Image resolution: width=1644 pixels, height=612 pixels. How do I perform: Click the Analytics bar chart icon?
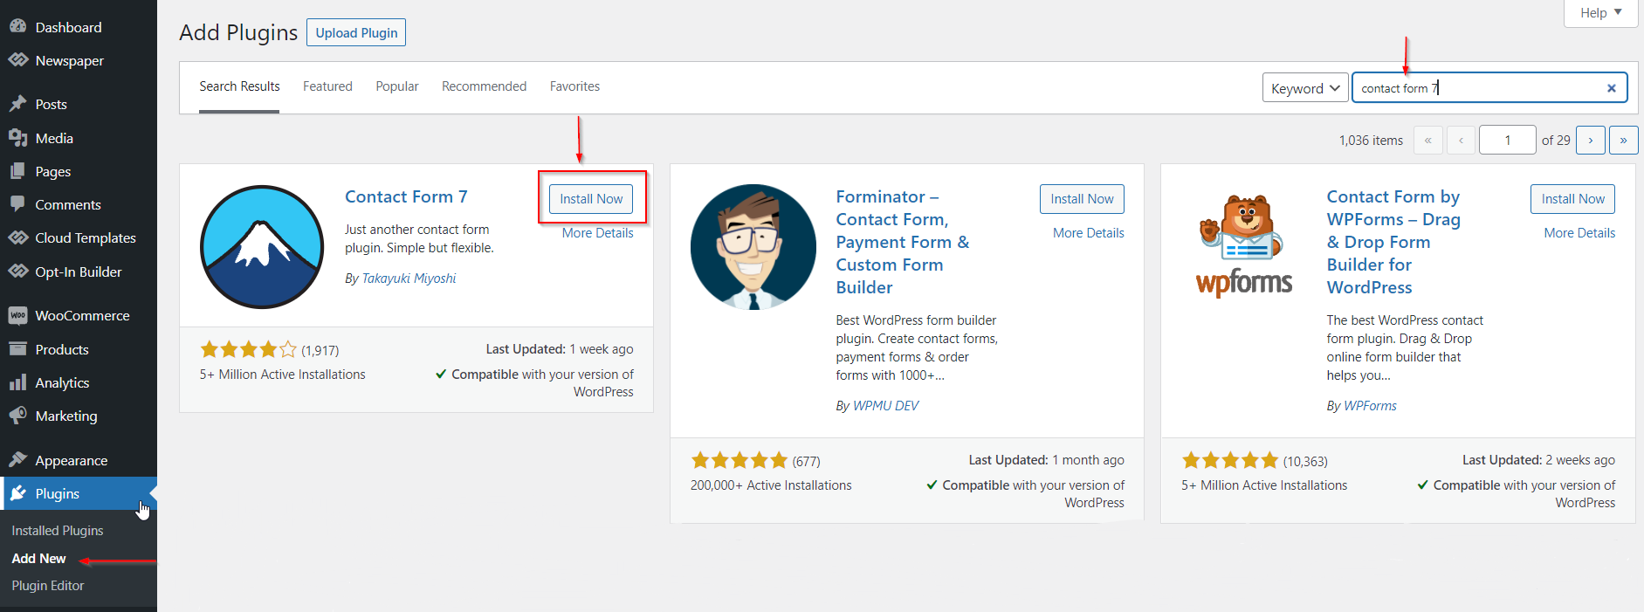[17, 382]
